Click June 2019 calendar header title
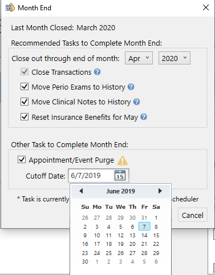Image resolution: width=215 pixels, height=275 pixels. pyautogui.click(x=120, y=191)
